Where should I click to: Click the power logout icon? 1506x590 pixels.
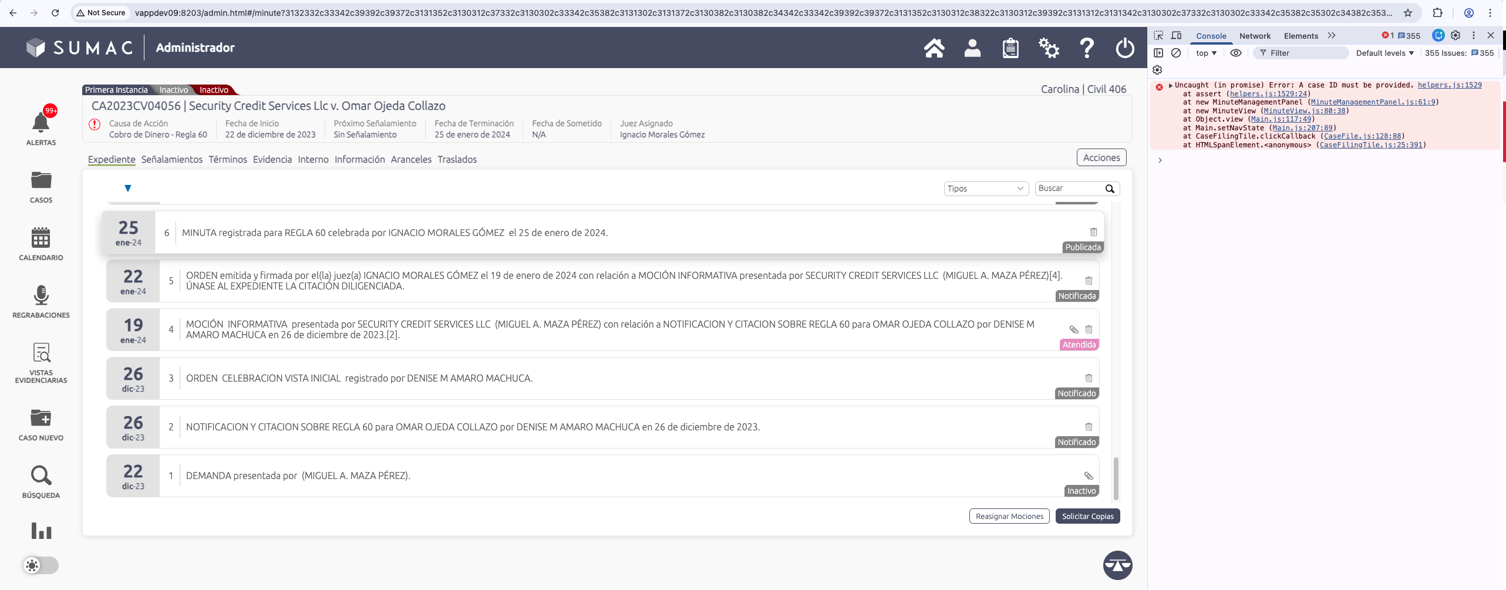pyautogui.click(x=1124, y=48)
